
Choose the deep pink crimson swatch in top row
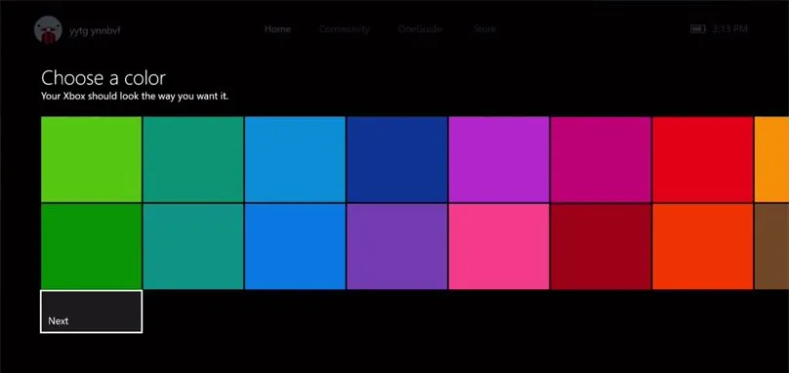click(x=601, y=159)
